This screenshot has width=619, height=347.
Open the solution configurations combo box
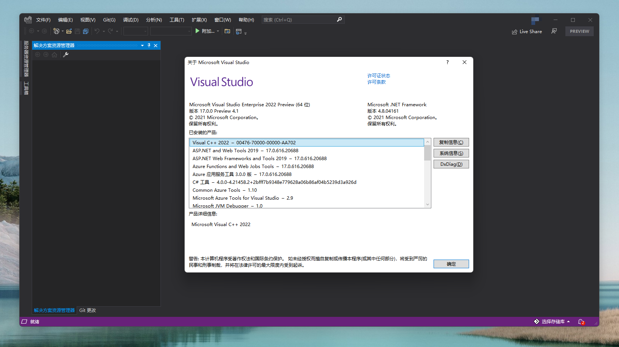coord(136,31)
